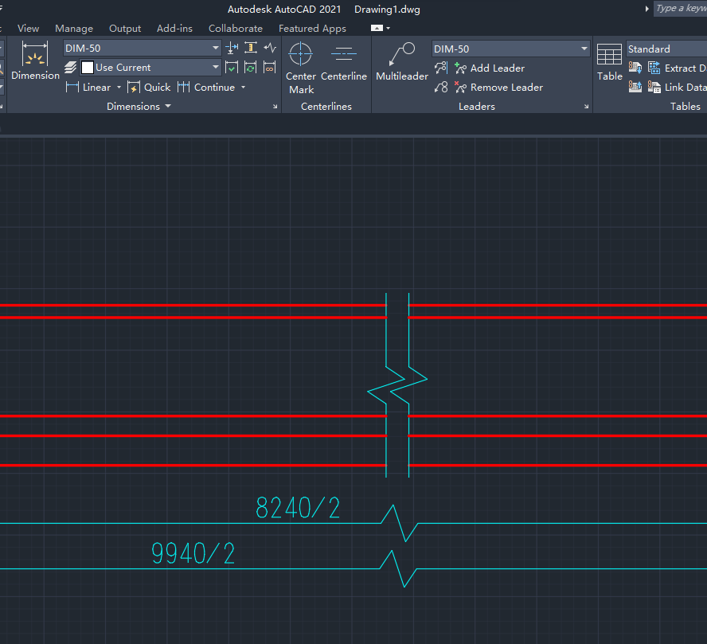Click the Quick dimension tool
The image size is (707, 644).
pyautogui.click(x=149, y=87)
